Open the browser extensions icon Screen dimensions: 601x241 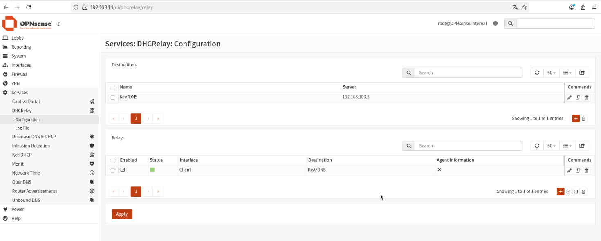point(583,7)
